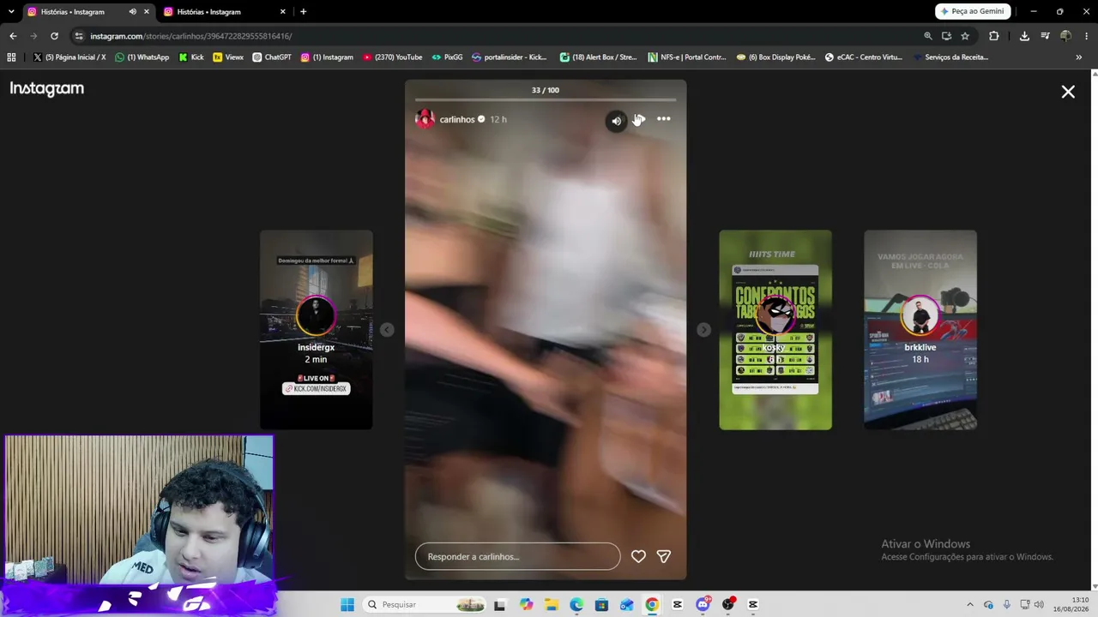Close the Instagram stories viewer
This screenshot has width=1098, height=617.
pos(1068,92)
